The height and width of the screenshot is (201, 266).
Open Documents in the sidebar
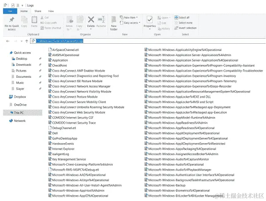click(x=21, y=76)
